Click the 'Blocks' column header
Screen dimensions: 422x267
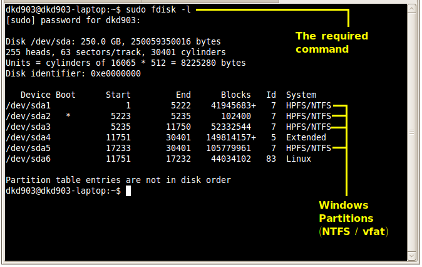coord(235,95)
